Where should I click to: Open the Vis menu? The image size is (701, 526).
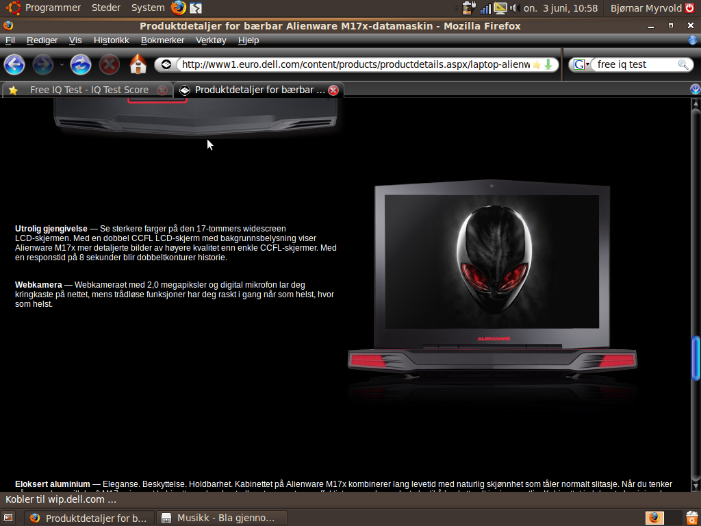pyautogui.click(x=75, y=40)
